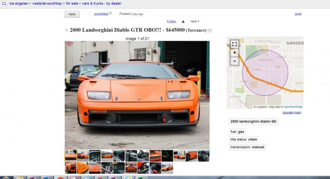This screenshot has height=179, width=330.
Task: Zoom in on the map
Action: (x=234, y=53)
